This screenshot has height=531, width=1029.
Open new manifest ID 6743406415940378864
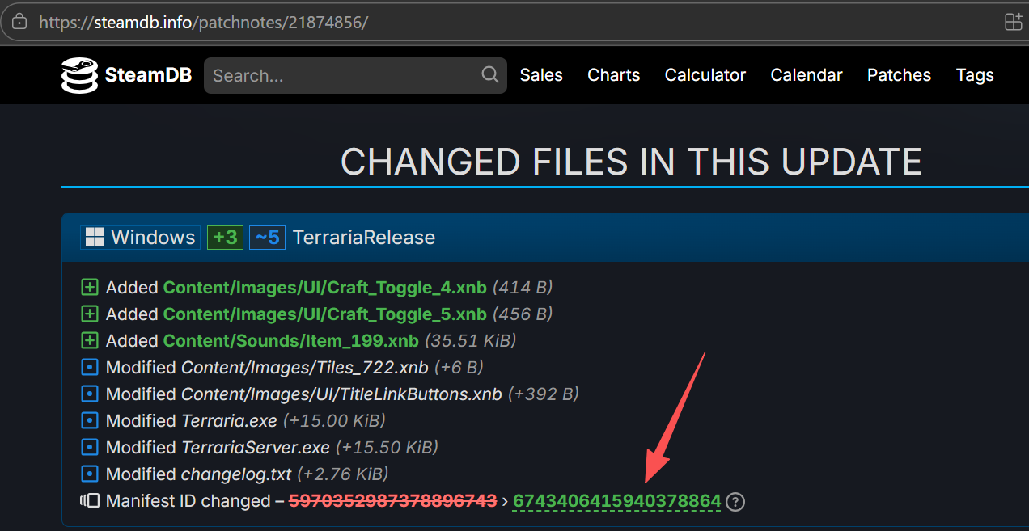[x=616, y=501]
